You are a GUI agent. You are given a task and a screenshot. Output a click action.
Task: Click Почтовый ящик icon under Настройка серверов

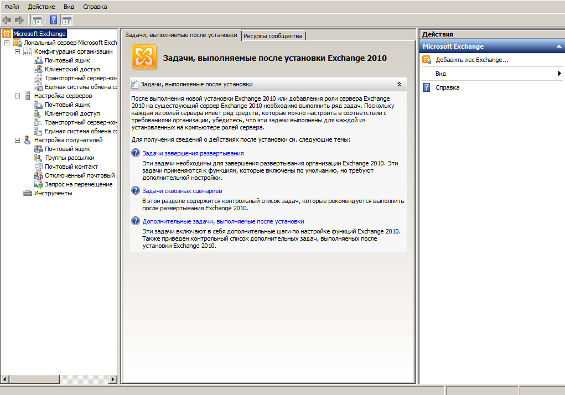coord(38,105)
